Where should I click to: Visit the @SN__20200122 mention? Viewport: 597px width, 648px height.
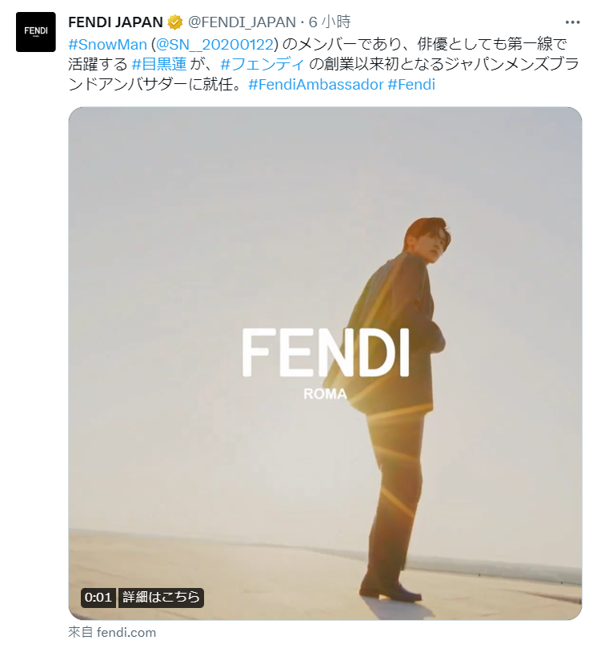coord(215,44)
